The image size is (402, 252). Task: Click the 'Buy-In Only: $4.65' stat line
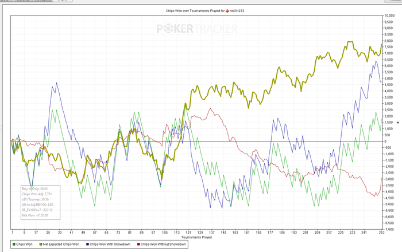click(x=34, y=189)
